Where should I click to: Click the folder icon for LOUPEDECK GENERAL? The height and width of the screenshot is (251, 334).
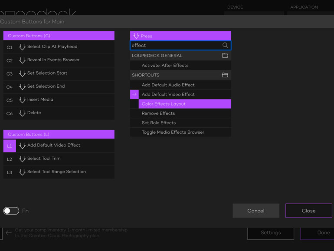(x=225, y=56)
